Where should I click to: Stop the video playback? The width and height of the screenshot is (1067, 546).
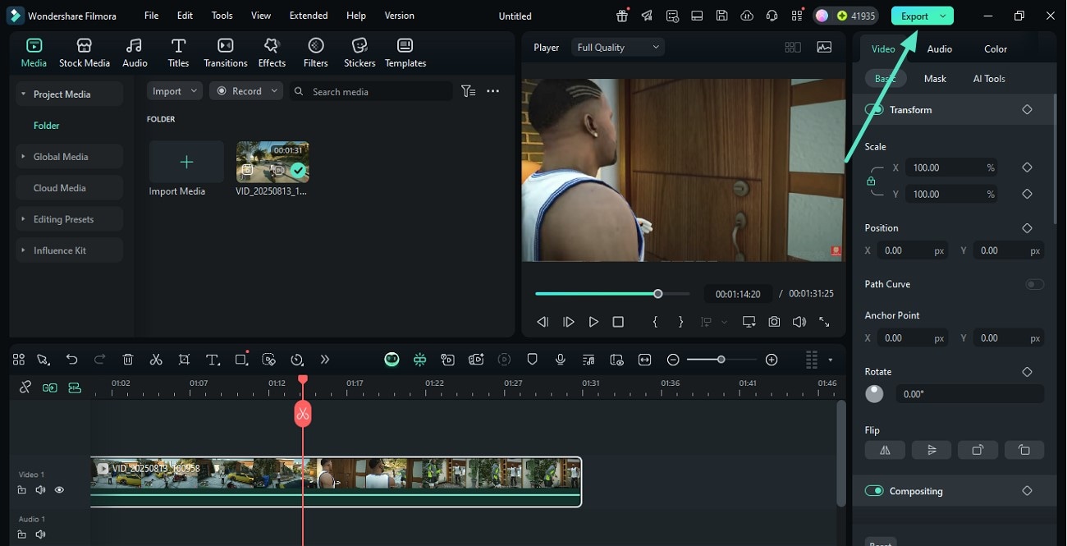[x=618, y=322]
